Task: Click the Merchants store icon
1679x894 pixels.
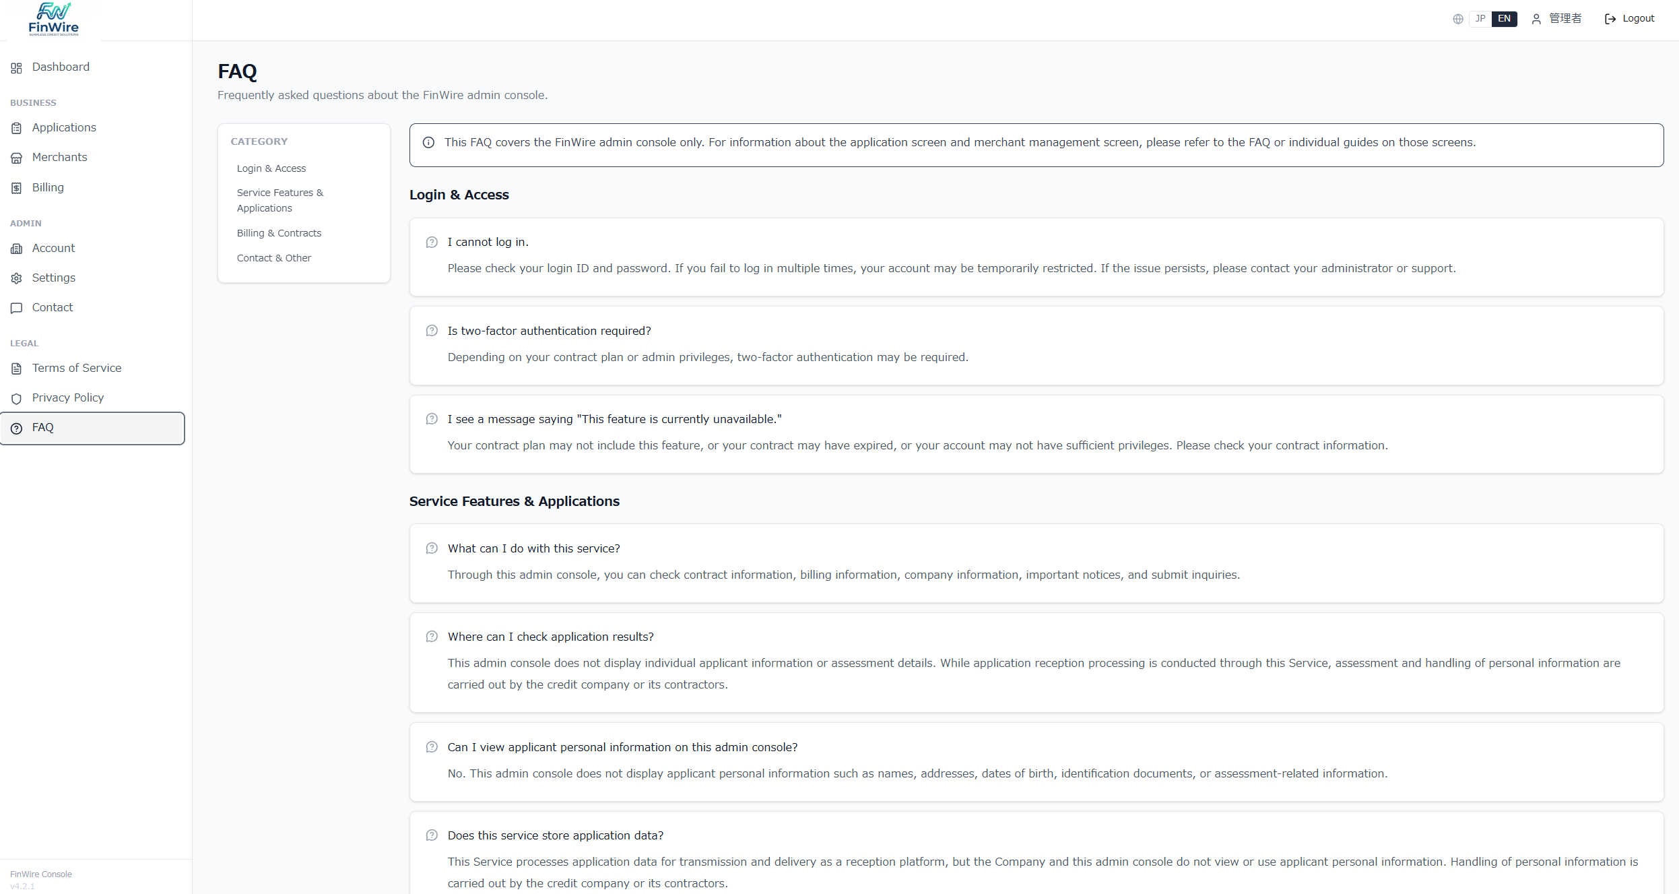Action: (x=17, y=158)
